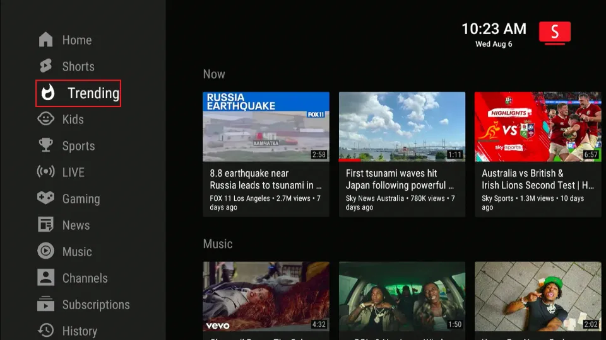Open the Vevo music video thumbnail
606x340 pixels.
tap(266, 297)
